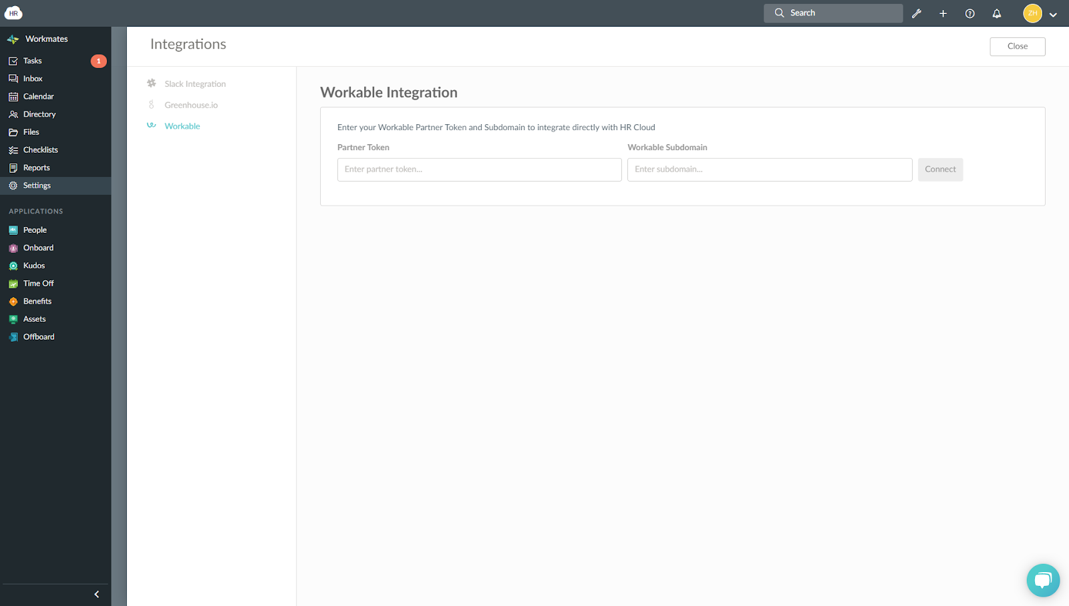
Task: Click the Onboard app icon
Action: [13, 248]
